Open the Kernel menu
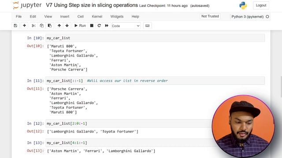 pyautogui.click(x=97, y=17)
